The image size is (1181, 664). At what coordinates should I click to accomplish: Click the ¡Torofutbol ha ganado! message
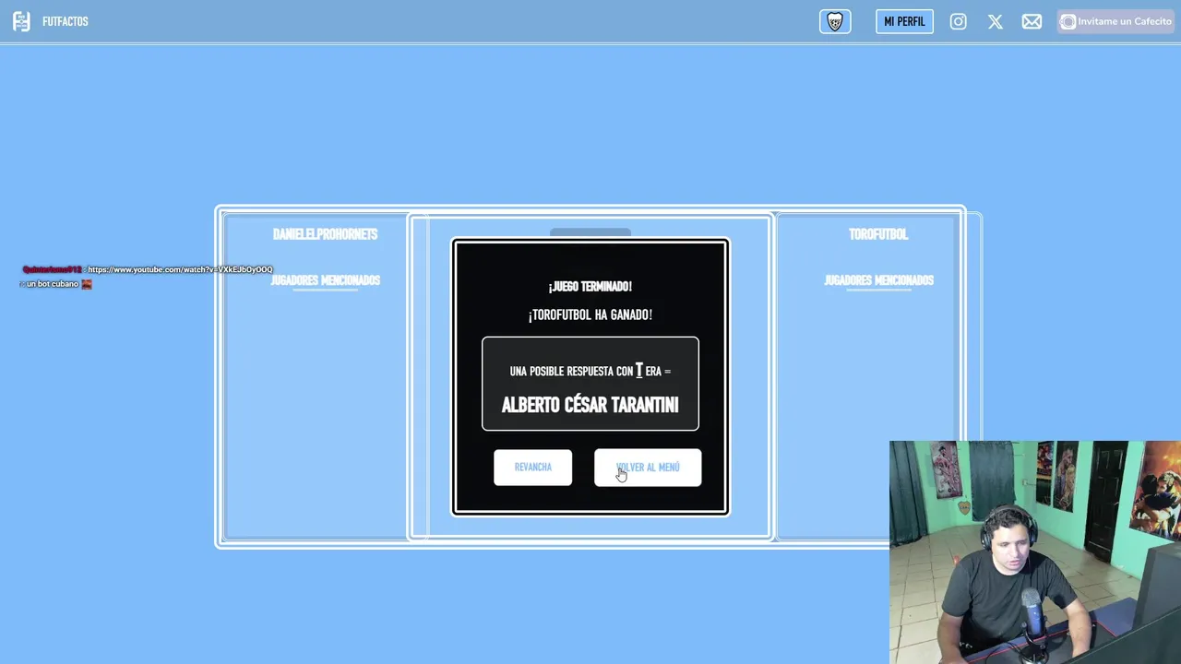tap(590, 315)
